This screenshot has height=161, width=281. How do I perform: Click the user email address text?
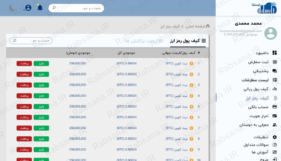241,31
